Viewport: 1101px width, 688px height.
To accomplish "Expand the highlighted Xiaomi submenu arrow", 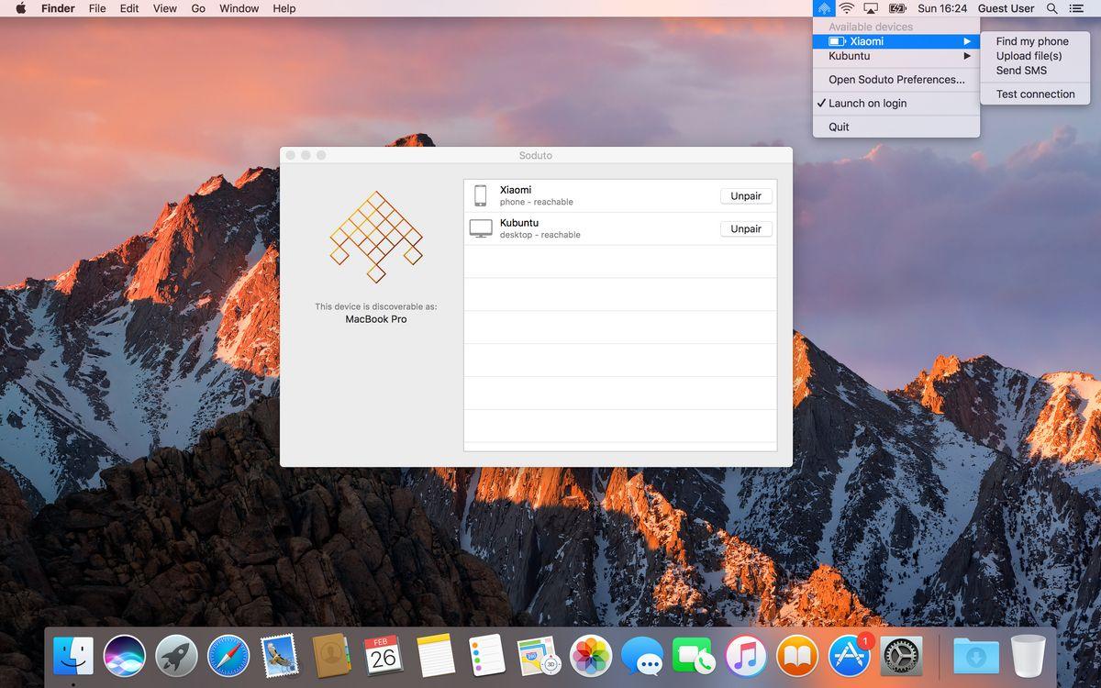I will [966, 41].
